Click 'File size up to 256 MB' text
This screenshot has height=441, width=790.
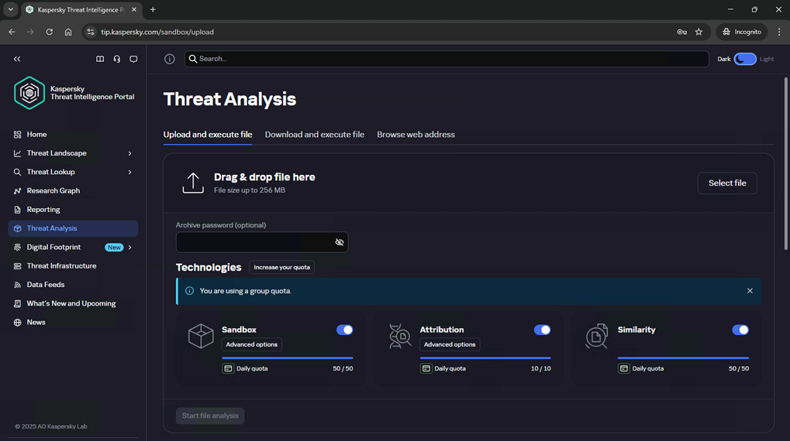coord(250,190)
